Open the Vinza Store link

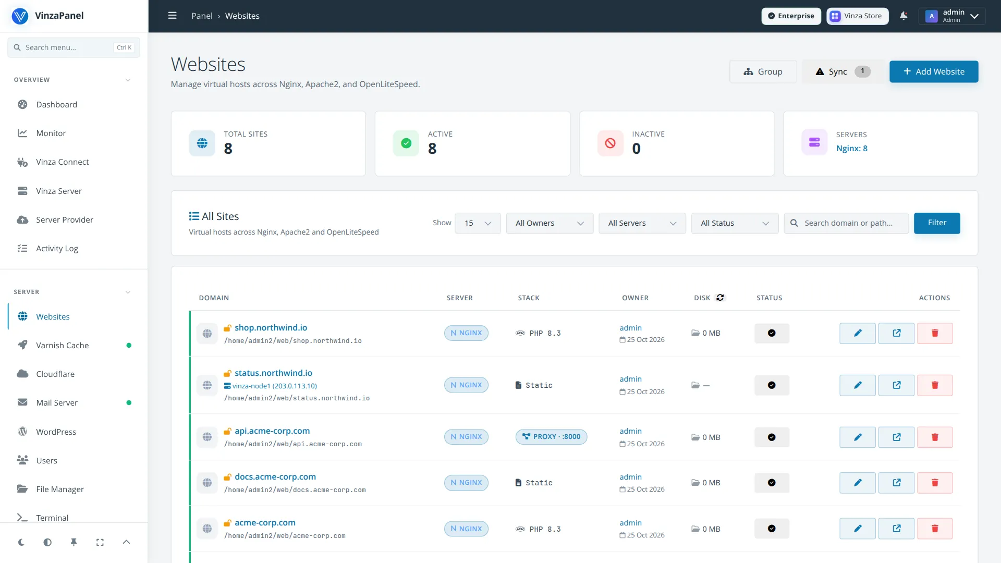857,16
